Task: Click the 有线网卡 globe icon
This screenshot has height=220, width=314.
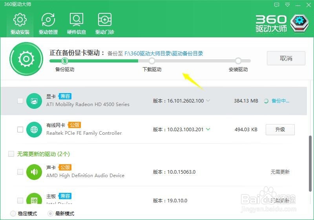Action: click(34, 130)
